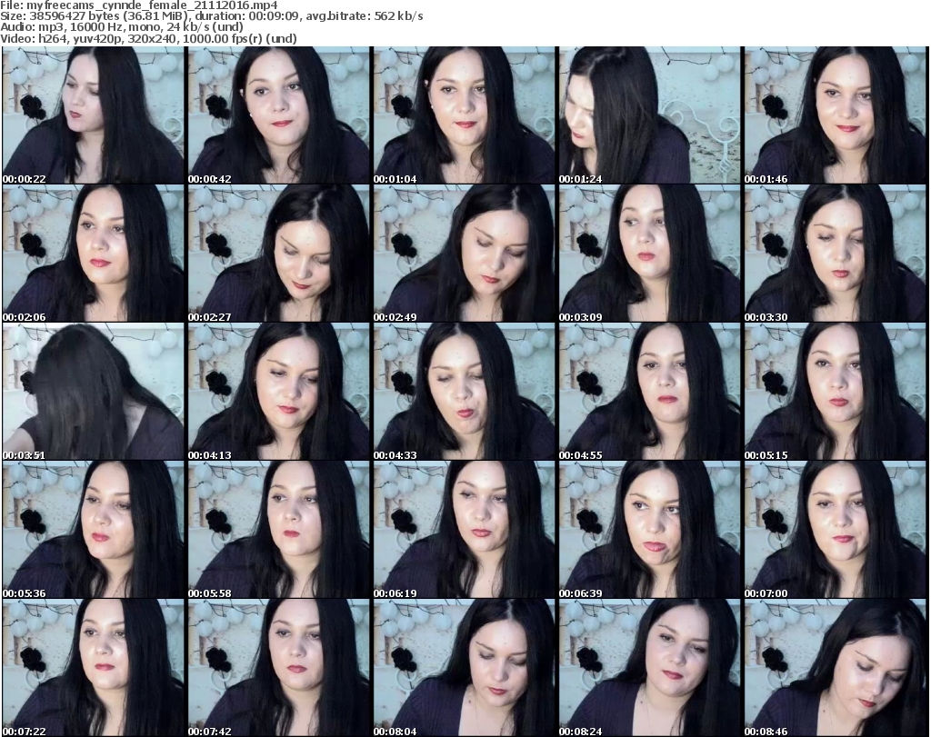Click the frame timestamped 00:03:09
The height and width of the screenshot is (737, 931).
649,254
